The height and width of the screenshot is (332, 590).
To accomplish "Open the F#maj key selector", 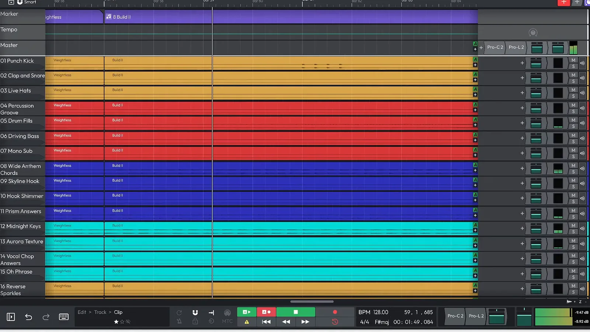I will 382,322.
